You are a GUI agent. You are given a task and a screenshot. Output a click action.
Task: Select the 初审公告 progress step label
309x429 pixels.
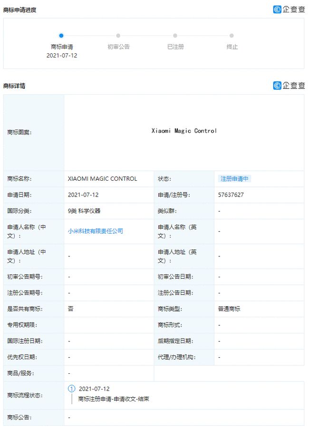[118, 47]
